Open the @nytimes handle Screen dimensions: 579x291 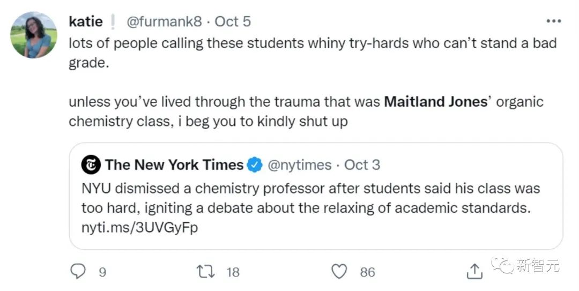point(299,165)
